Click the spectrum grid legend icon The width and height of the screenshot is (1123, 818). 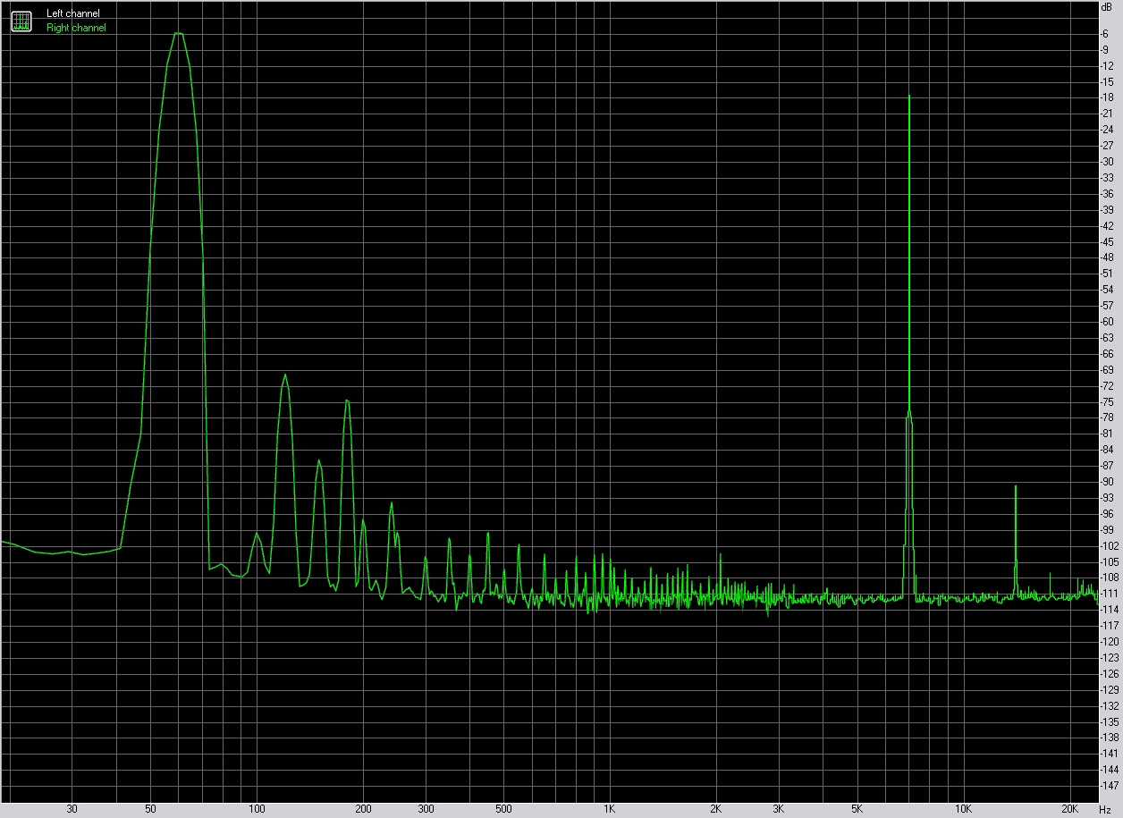click(x=21, y=21)
